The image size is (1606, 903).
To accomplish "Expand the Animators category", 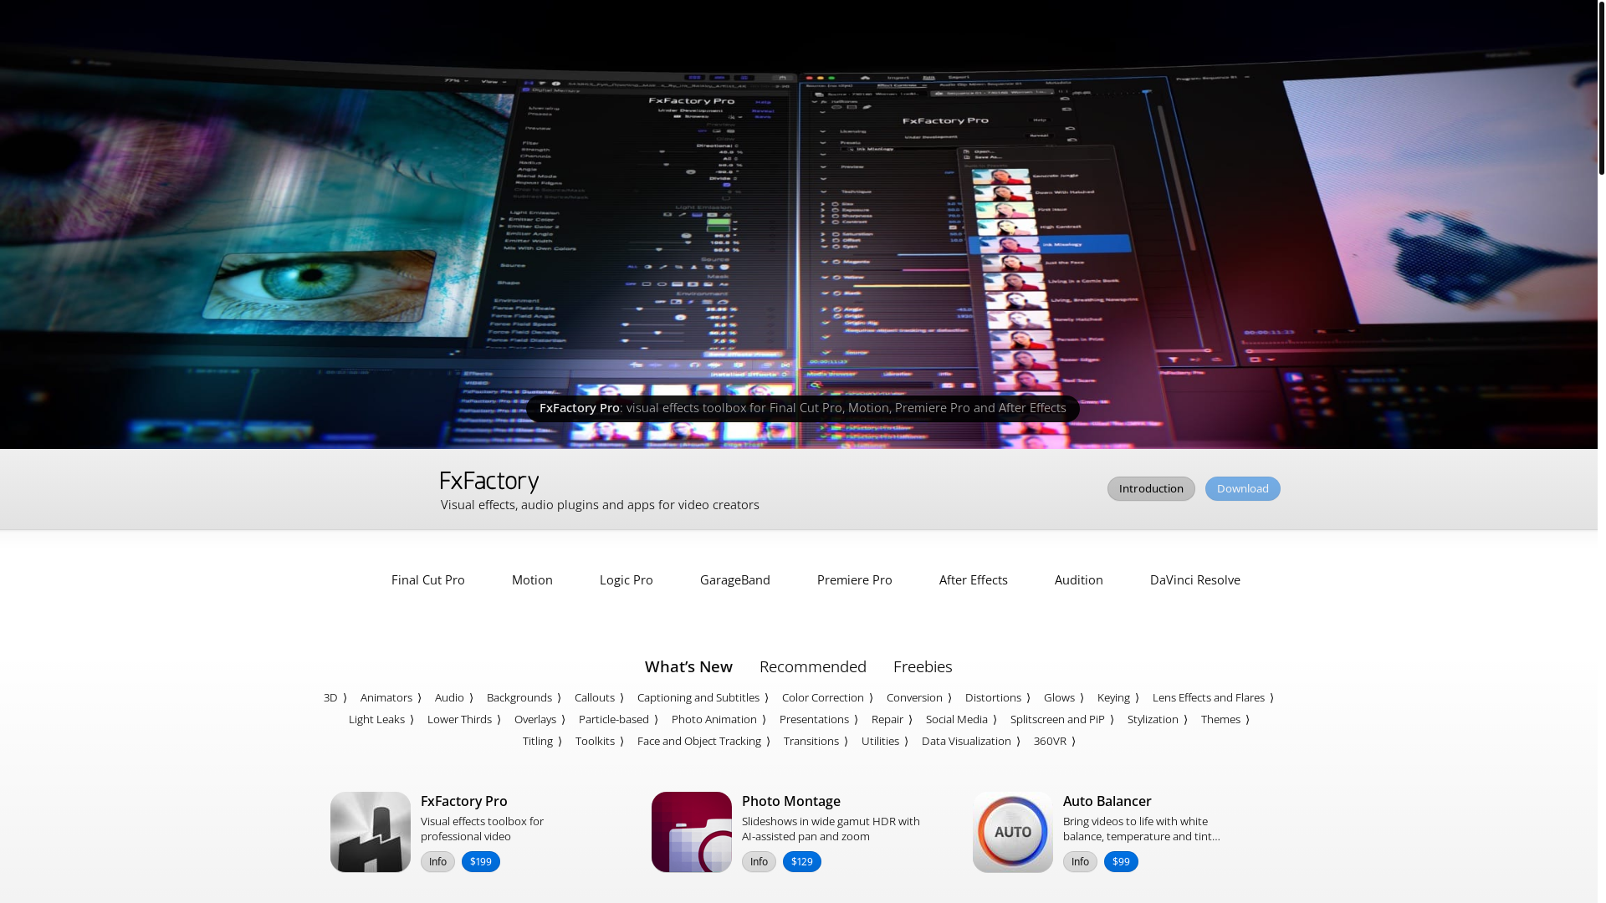I will [x=391, y=698].
